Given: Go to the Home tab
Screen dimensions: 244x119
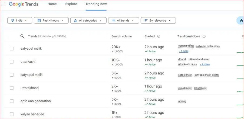Looking at the screenshot, I should 52,4.
